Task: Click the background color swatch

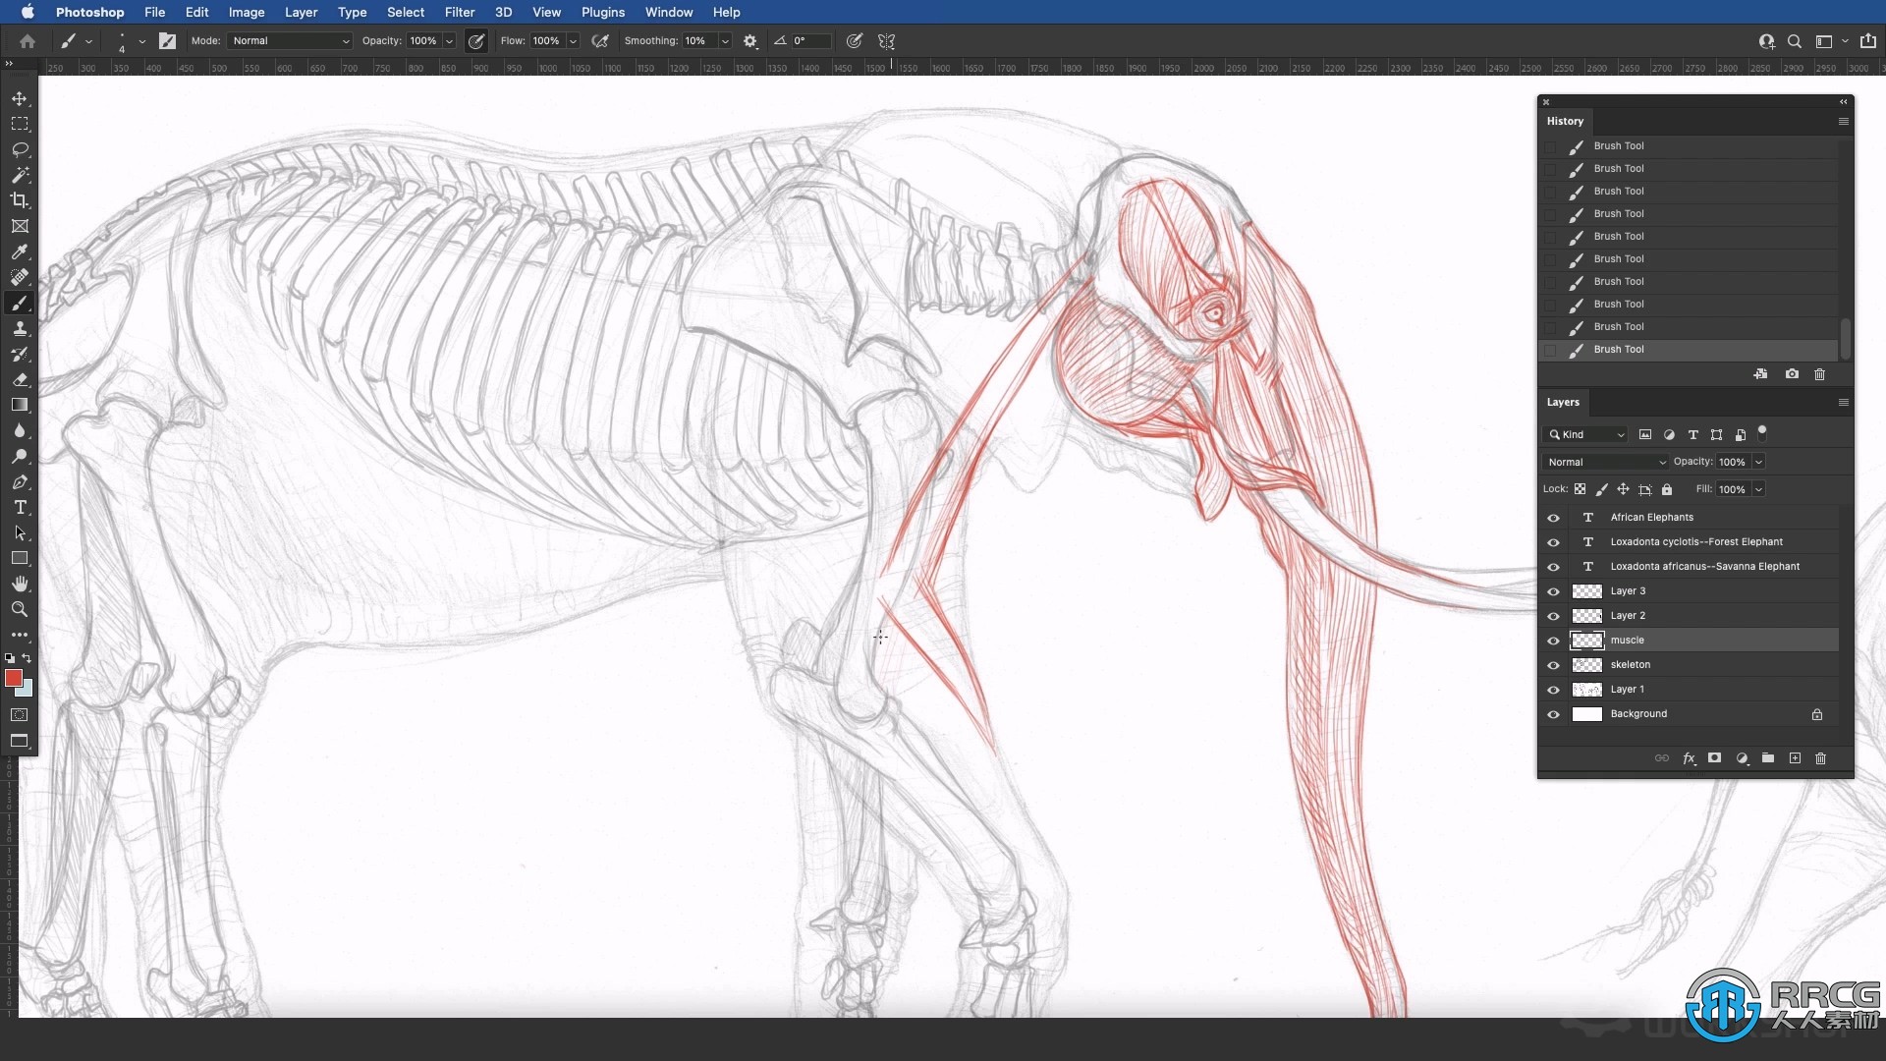Action: pyautogui.click(x=28, y=691)
